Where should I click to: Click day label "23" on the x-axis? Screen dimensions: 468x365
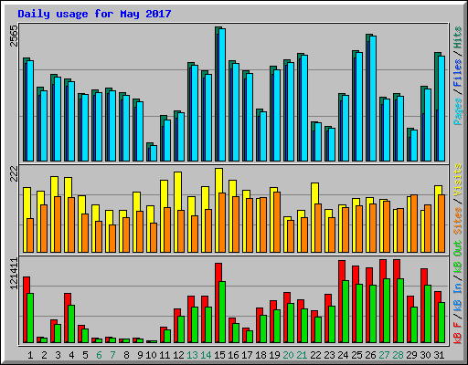(x=329, y=355)
